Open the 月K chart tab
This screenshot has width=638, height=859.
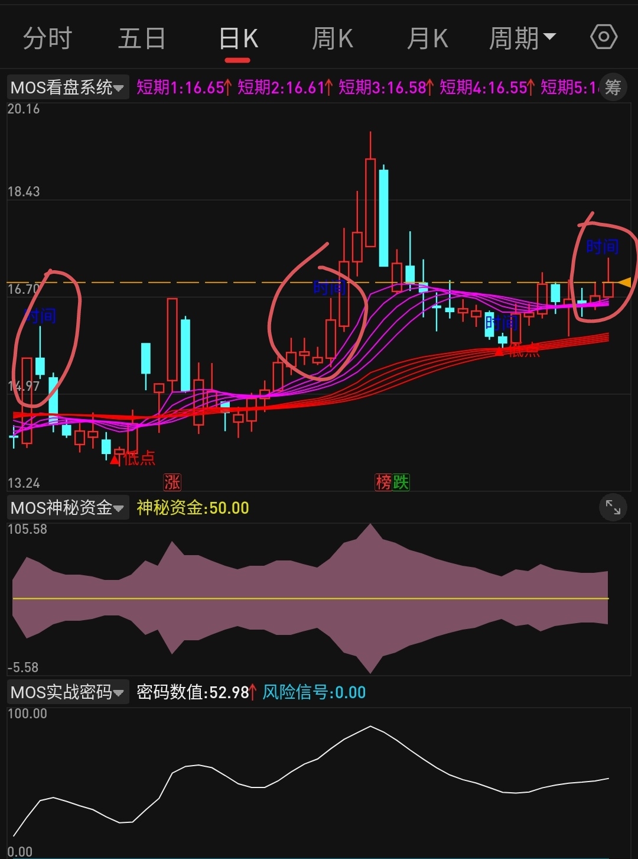coord(428,39)
